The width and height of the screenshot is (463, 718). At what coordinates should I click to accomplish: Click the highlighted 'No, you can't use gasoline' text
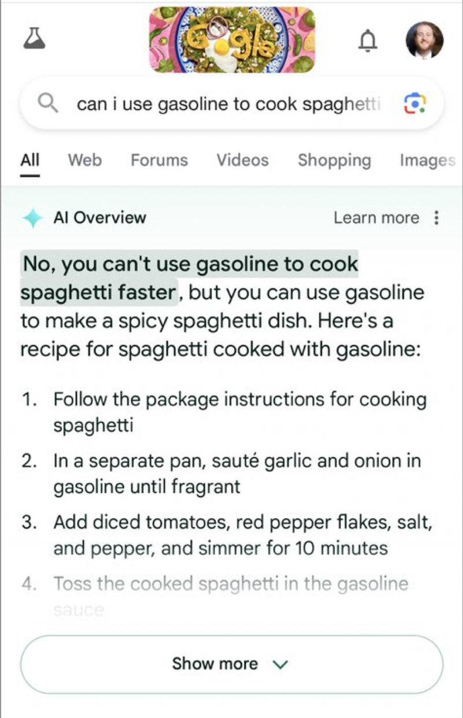[x=190, y=278]
